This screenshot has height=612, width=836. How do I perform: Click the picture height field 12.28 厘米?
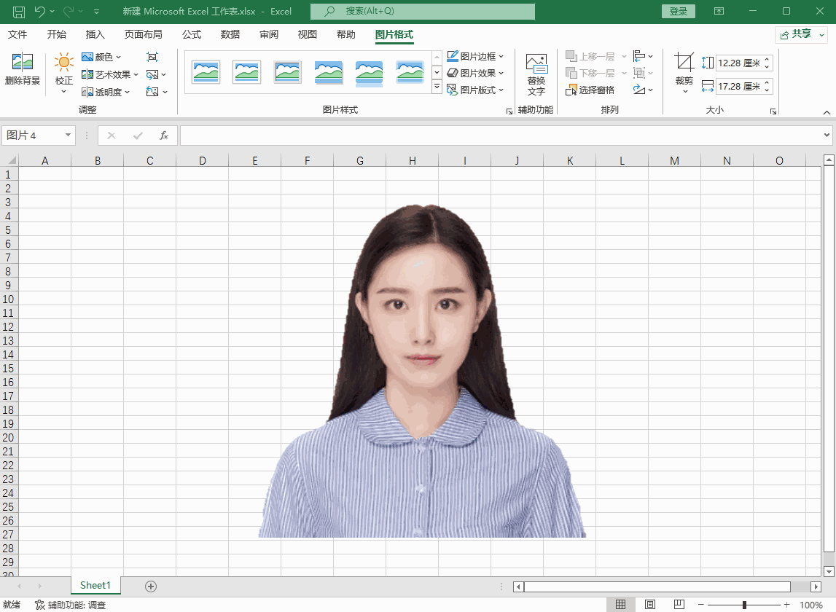739,63
